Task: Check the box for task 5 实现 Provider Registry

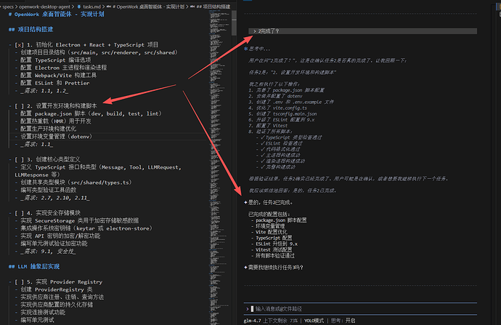Action: [x=19, y=282]
